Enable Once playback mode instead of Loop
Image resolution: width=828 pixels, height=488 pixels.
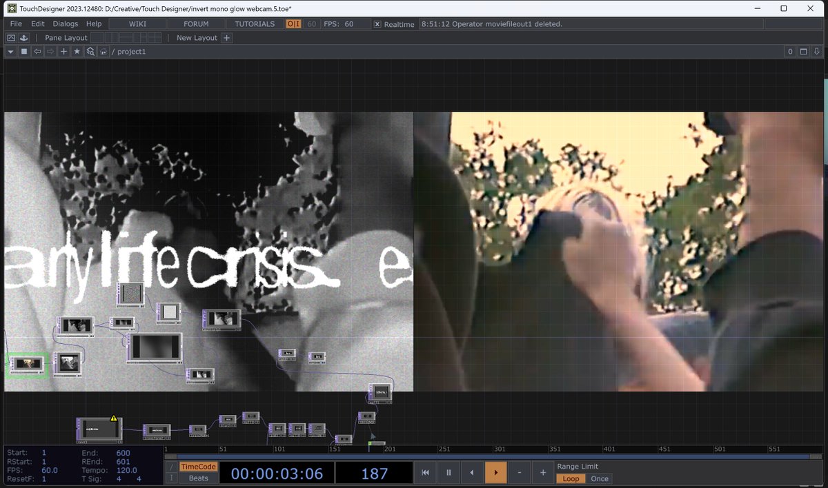pyautogui.click(x=599, y=478)
